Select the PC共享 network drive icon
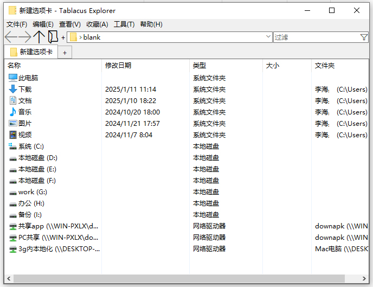The image size is (373, 287). pos(13,238)
